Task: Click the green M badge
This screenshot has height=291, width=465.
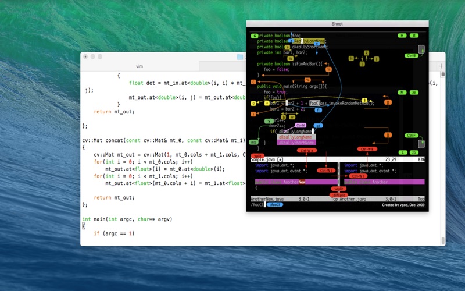Action: point(402,93)
